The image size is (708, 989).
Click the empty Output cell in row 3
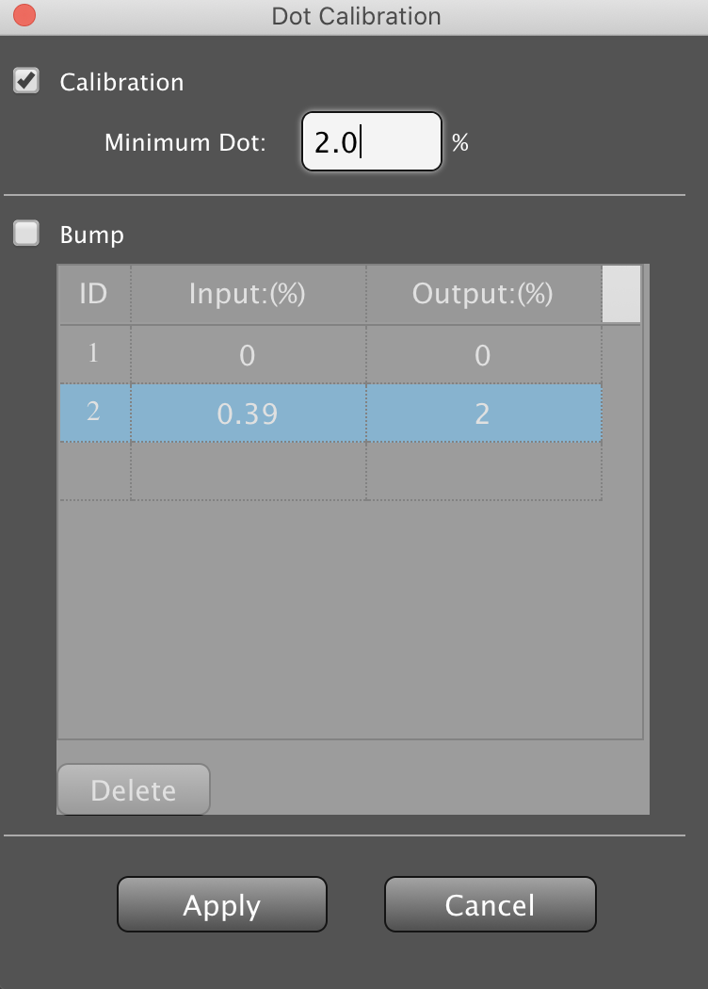tap(483, 471)
